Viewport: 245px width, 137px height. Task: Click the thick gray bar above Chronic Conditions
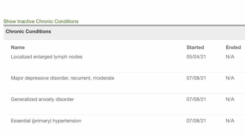[x=122, y=25]
